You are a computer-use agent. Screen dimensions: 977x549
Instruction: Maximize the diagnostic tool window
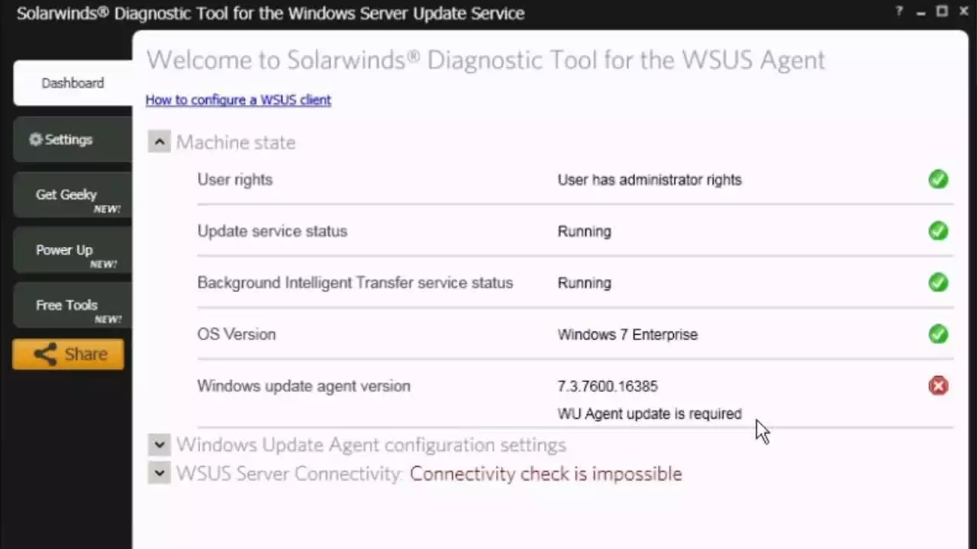[x=942, y=11]
